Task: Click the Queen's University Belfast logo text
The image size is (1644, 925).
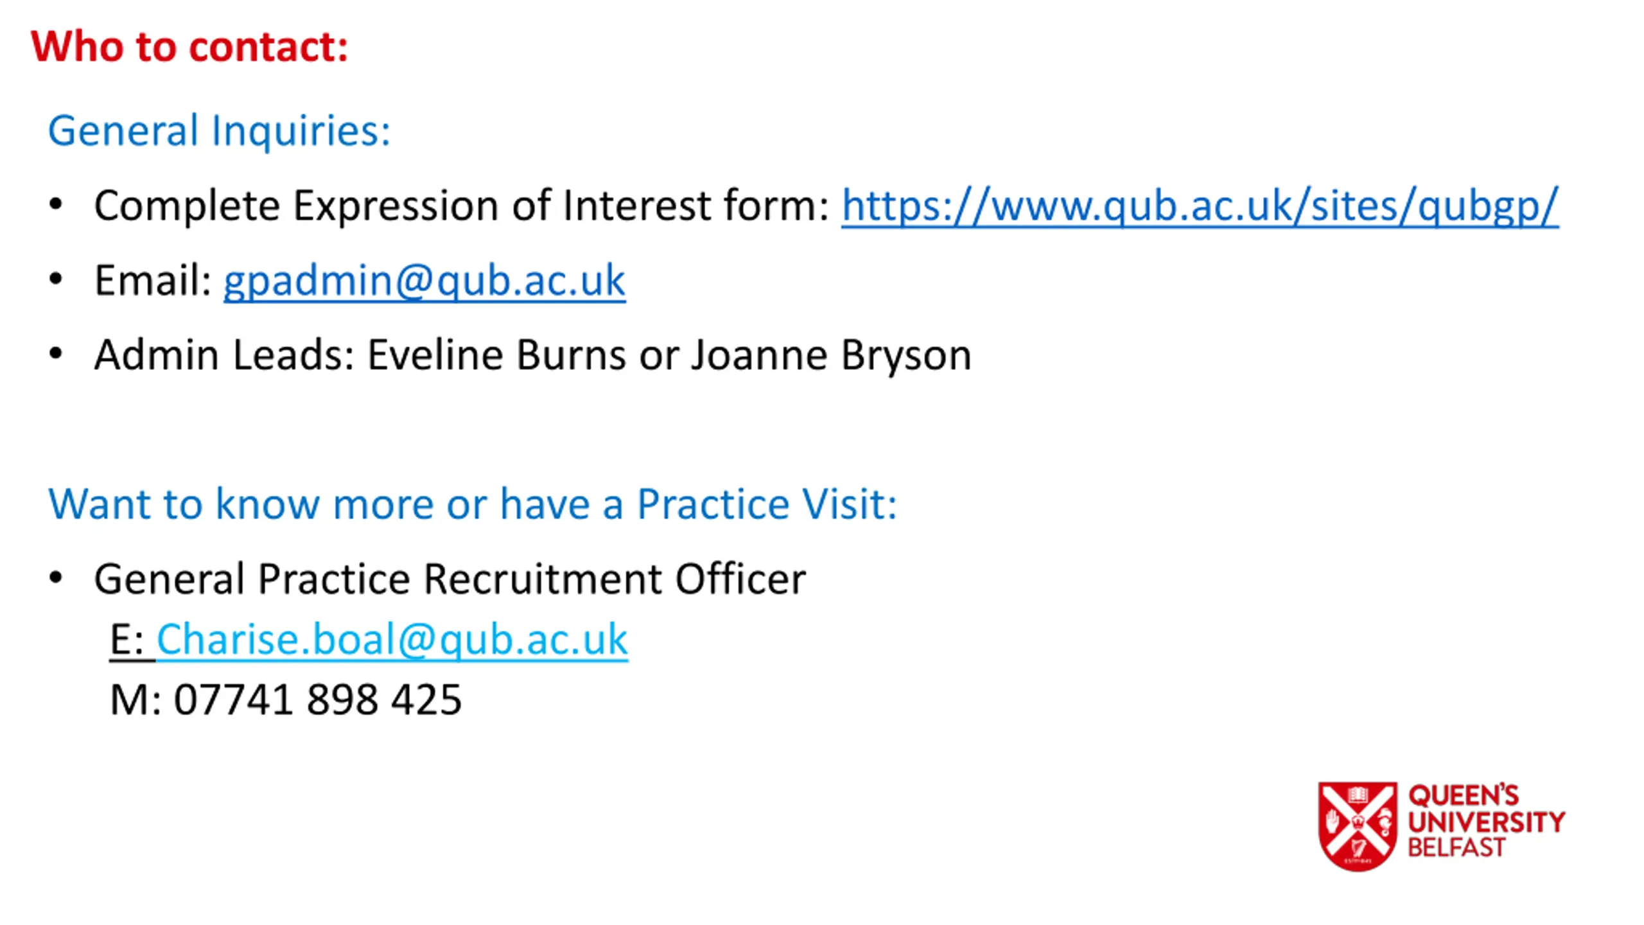Action: coord(1486,822)
